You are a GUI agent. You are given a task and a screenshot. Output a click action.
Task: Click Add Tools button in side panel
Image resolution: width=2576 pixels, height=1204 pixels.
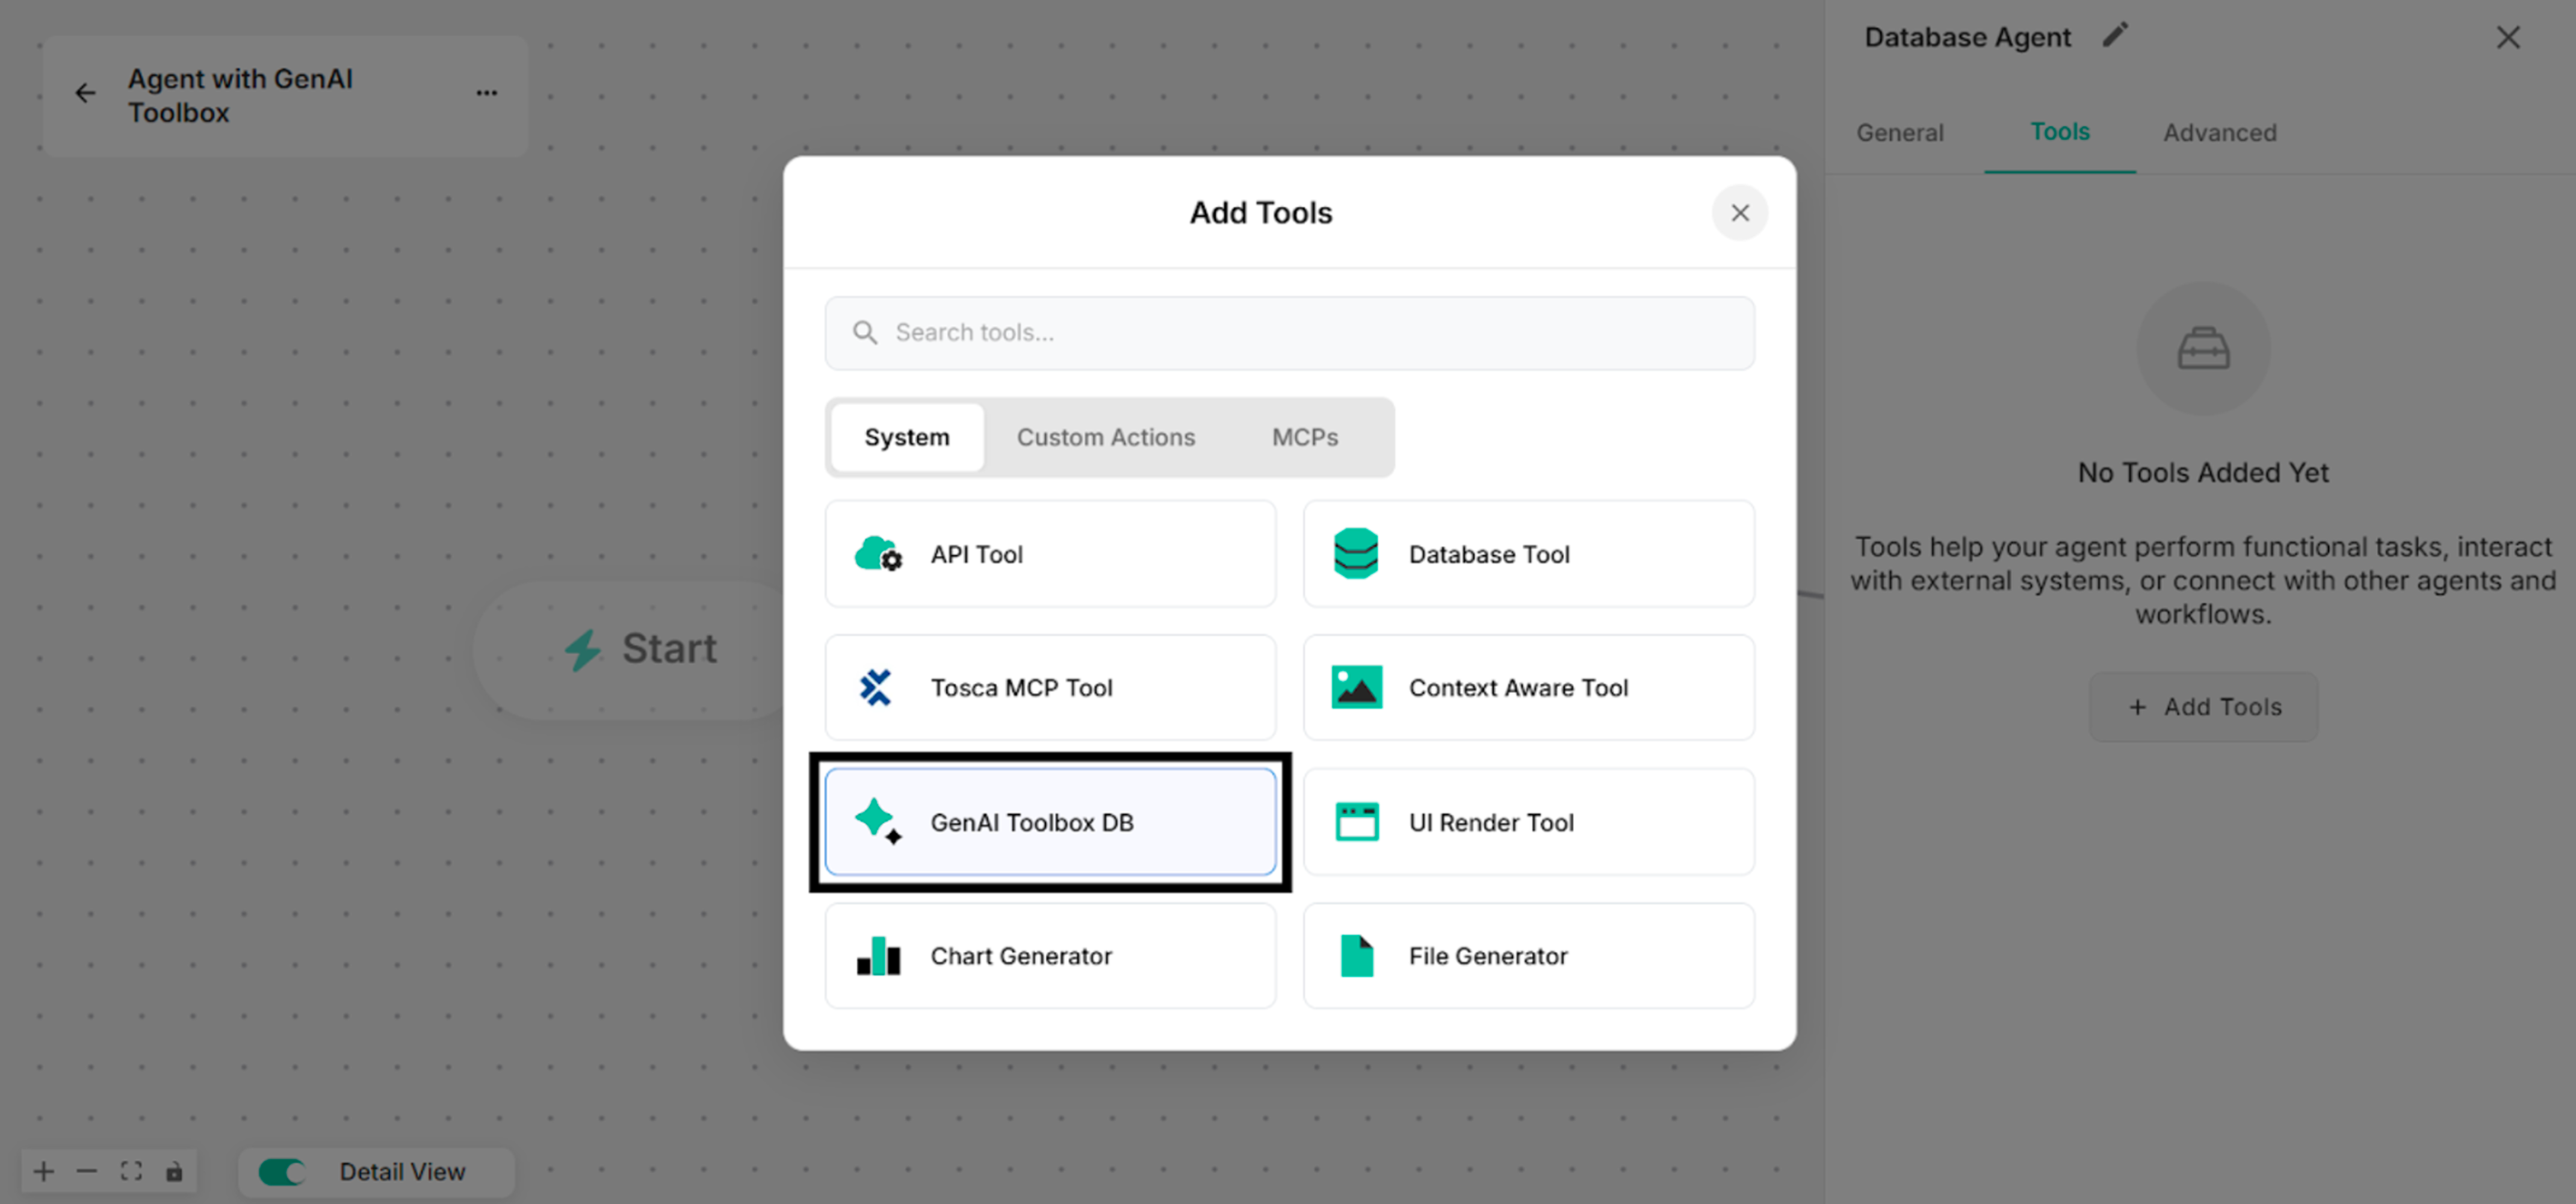click(x=2203, y=707)
